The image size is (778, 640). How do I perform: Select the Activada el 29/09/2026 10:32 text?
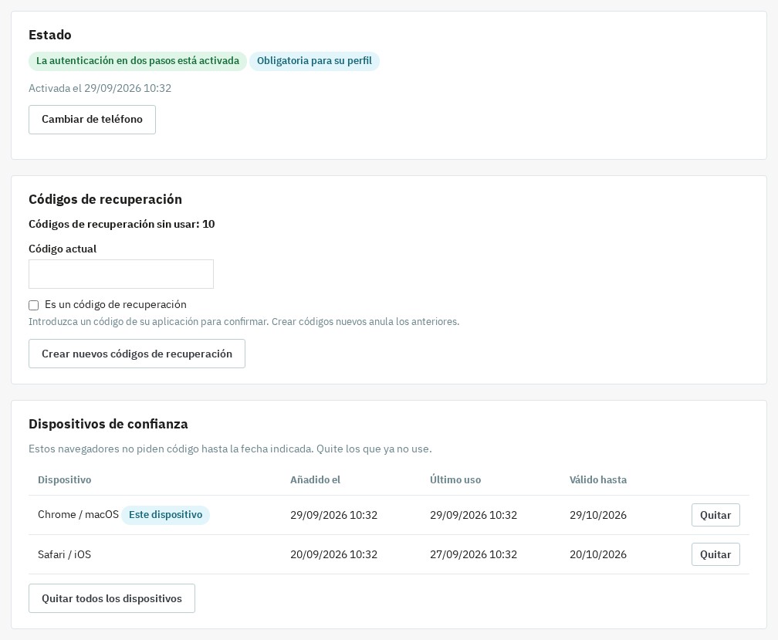click(x=100, y=88)
